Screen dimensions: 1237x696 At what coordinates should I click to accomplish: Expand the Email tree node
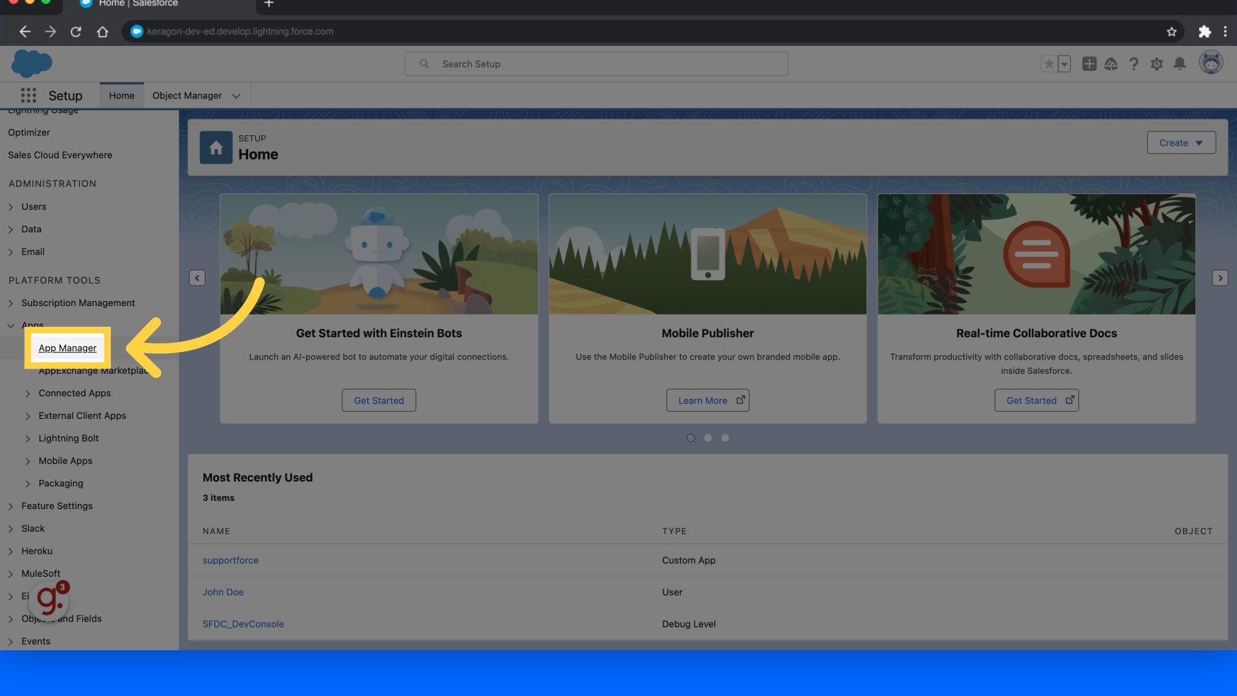coord(11,252)
